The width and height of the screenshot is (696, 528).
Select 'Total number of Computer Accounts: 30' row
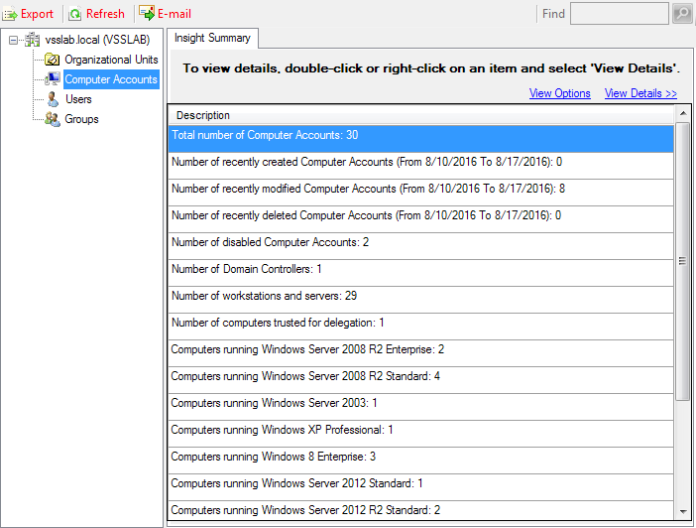coord(420,139)
